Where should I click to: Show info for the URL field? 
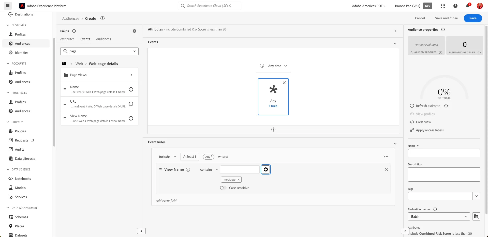(131, 104)
